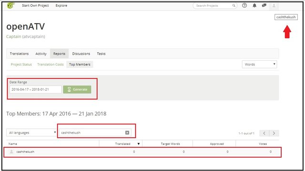The width and height of the screenshot is (305, 171).
Task: Click the Votes column header
Action: click(x=263, y=144)
